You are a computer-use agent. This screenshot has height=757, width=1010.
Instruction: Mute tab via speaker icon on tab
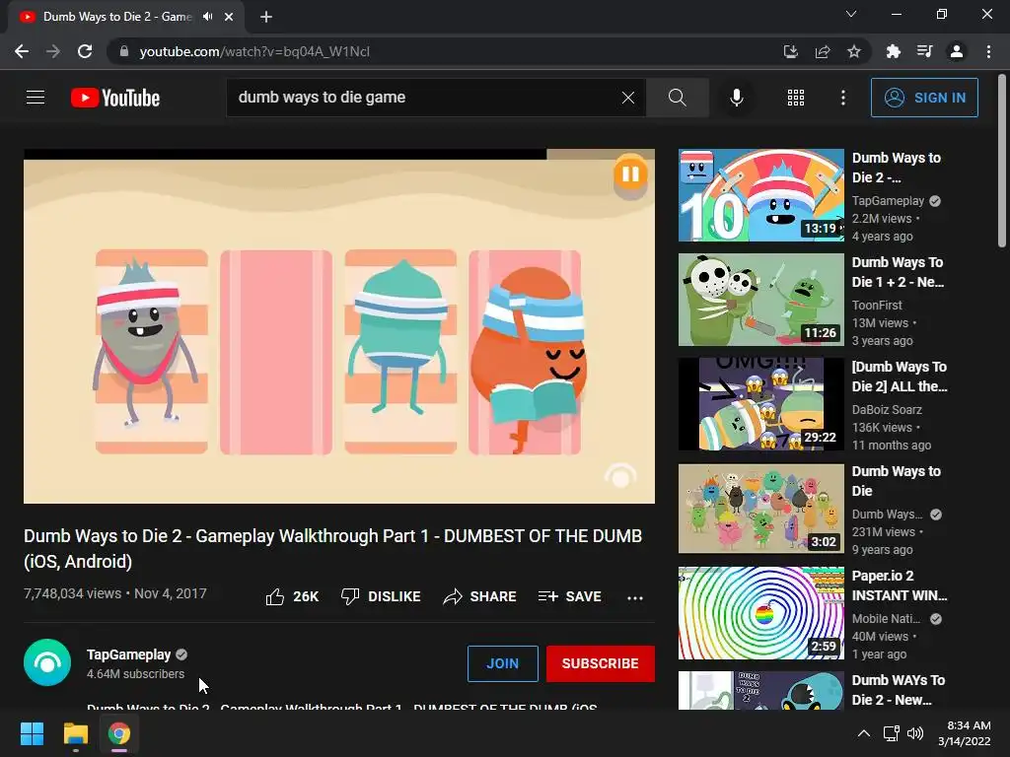tap(207, 17)
